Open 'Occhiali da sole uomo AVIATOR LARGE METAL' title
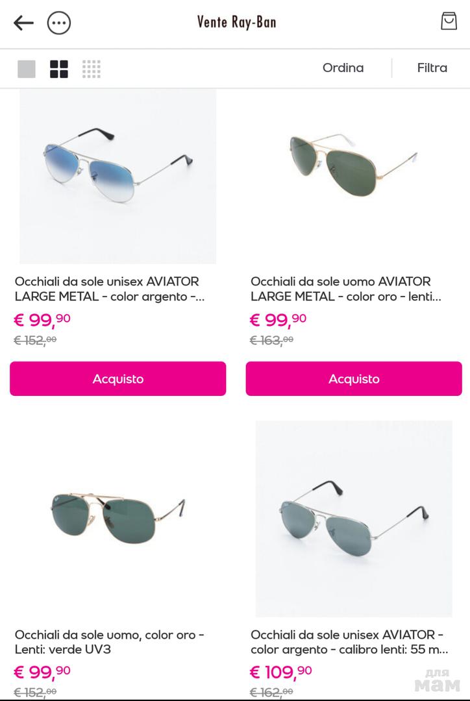The width and height of the screenshot is (470, 701). pos(345,289)
